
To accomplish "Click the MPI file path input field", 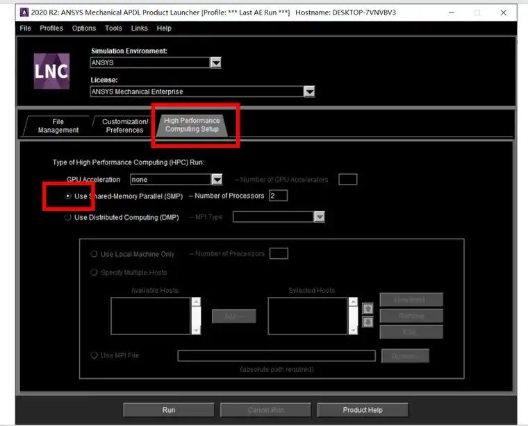I will (x=277, y=356).
